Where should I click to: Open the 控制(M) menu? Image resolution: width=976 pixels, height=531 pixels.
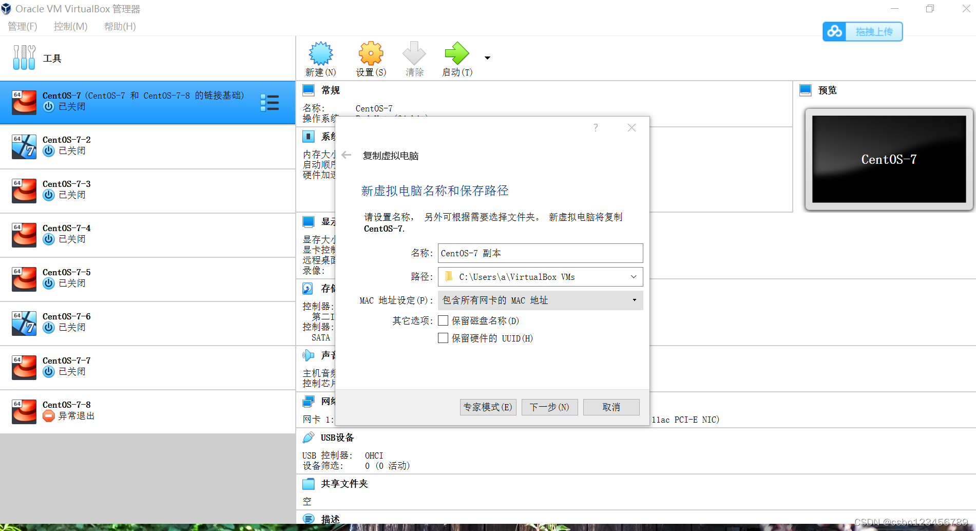tap(70, 26)
